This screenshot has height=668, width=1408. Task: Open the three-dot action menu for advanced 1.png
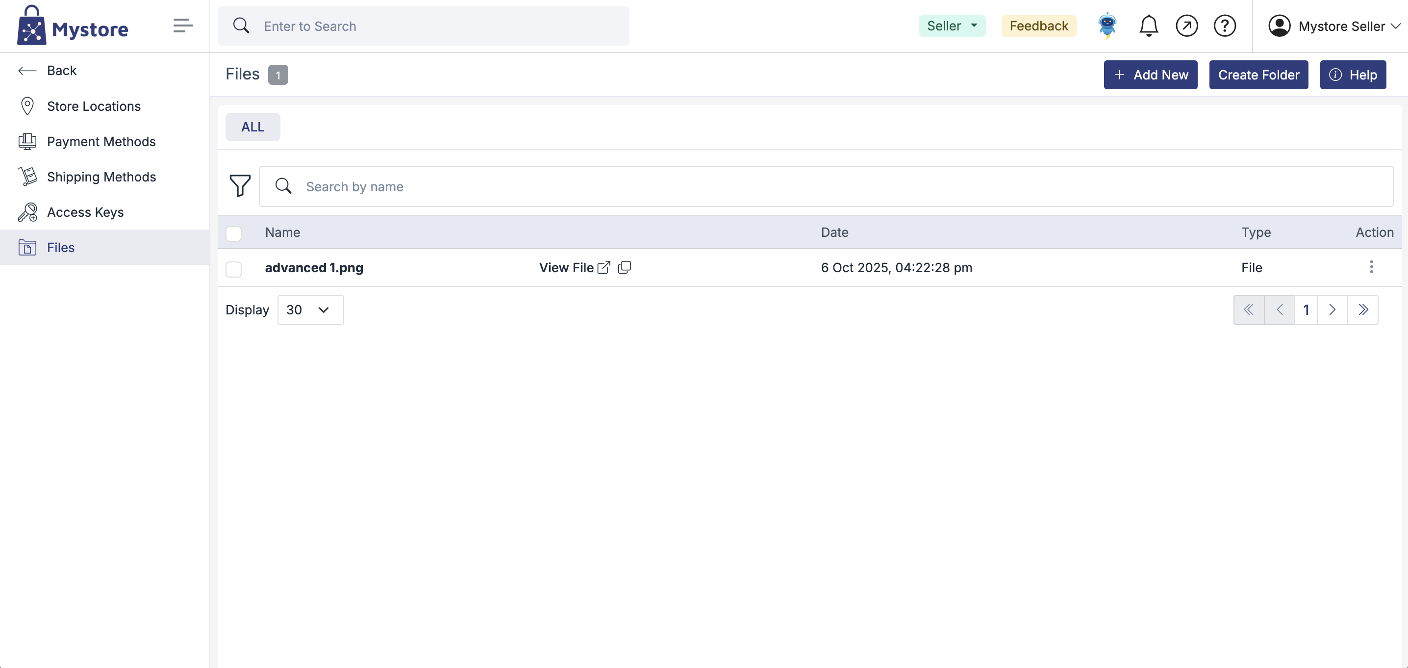1371,267
